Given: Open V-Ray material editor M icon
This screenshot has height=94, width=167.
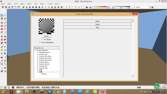Looking at the screenshot, I should 23,7.
